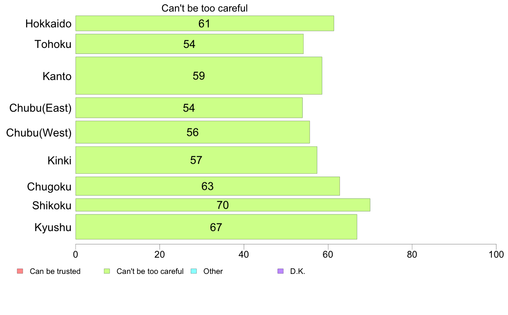
Task: Select the Chubu(West) bar showing 56
Action: (x=193, y=132)
